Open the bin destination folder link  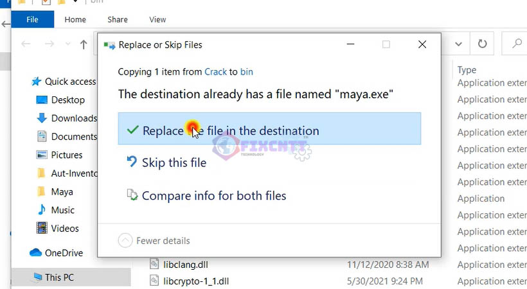coord(246,72)
